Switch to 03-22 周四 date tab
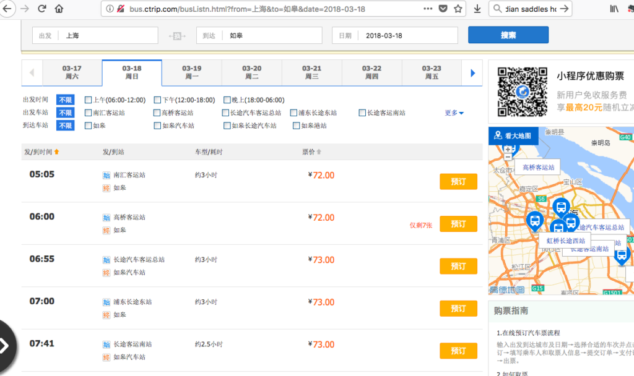The width and height of the screenshot is (634, 376). coord(371,73)
